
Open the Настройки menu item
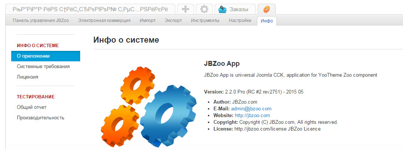[240, 21]
